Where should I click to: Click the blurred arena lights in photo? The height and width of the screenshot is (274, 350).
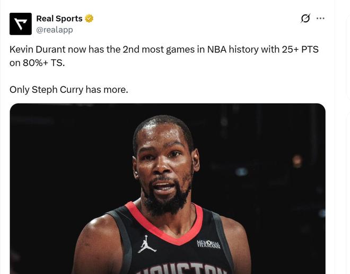point(296,159)
